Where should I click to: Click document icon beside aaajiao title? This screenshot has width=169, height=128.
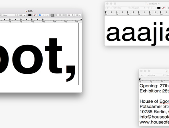(147, 4)
